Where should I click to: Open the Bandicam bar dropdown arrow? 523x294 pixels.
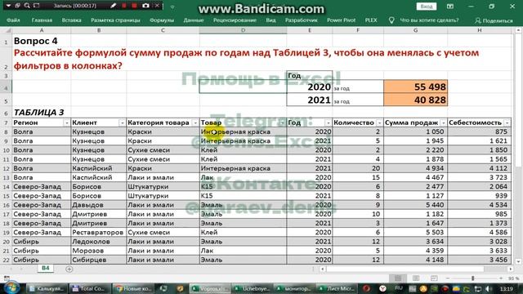pos(8,6)
